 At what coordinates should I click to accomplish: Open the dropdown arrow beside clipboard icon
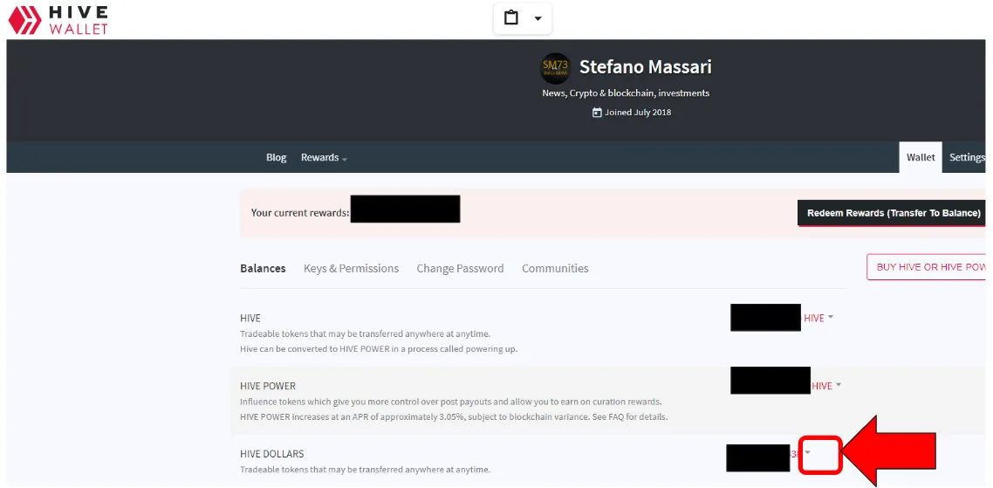538,18
